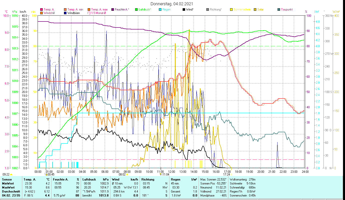Viewport: 345px width, 200px height.
Task: Click the sun icon next to 09:22
Action: pyautogui.click(x=11, y=174)
